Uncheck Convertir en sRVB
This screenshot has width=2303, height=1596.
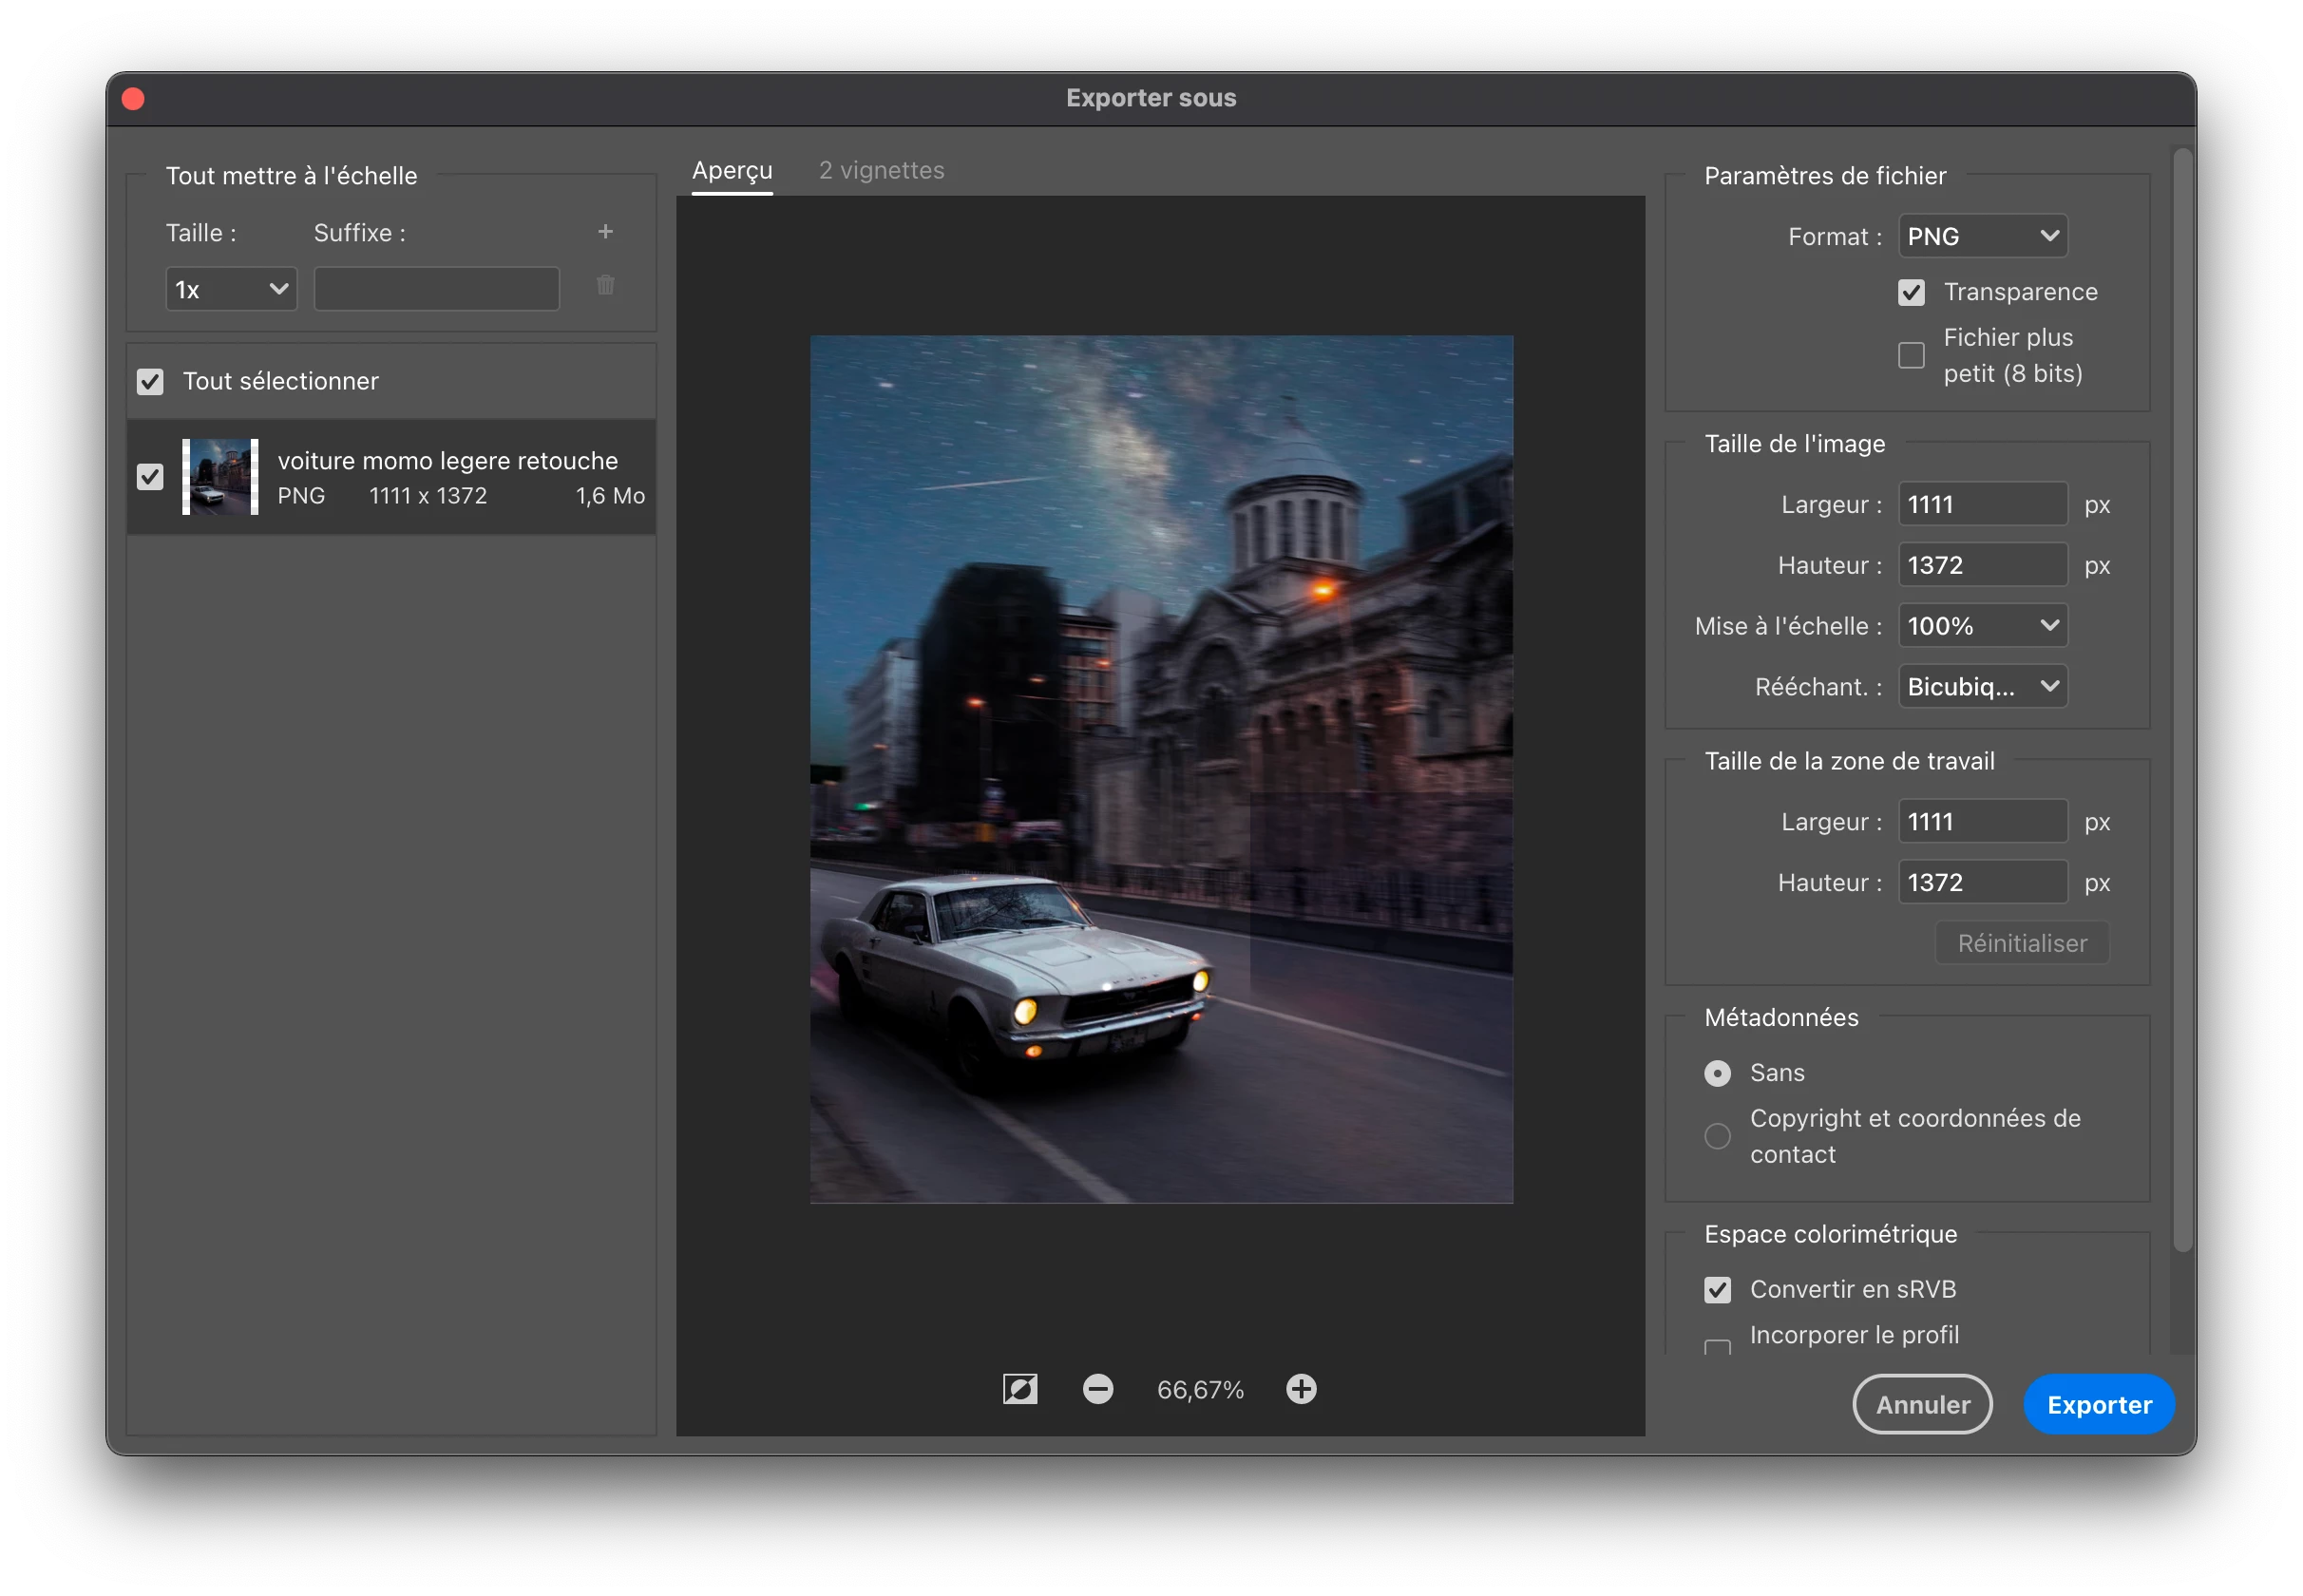[1717, 1290]
